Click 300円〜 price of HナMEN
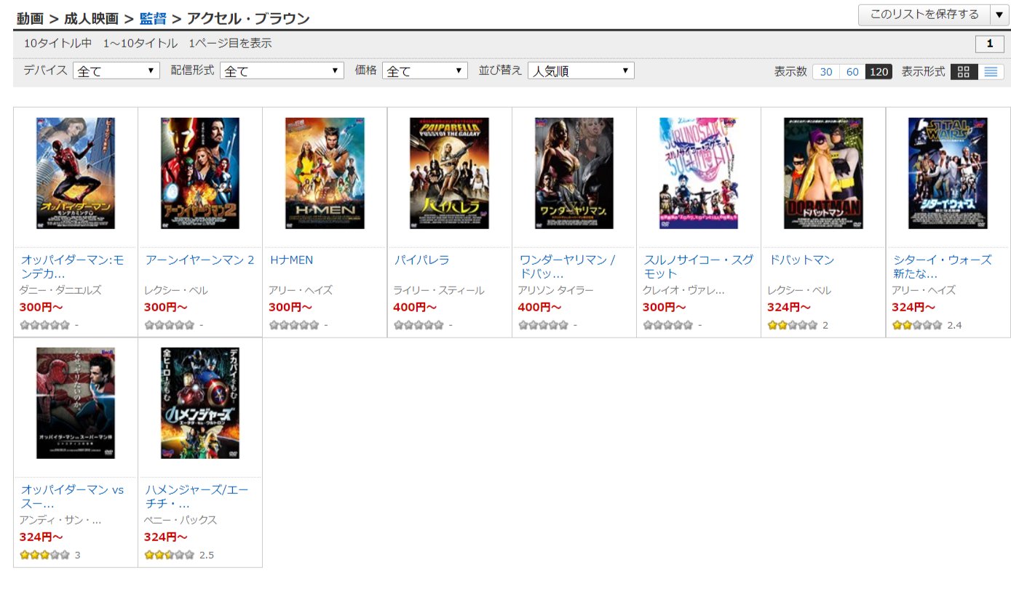The image size is (1011, 592). [290, 307]
